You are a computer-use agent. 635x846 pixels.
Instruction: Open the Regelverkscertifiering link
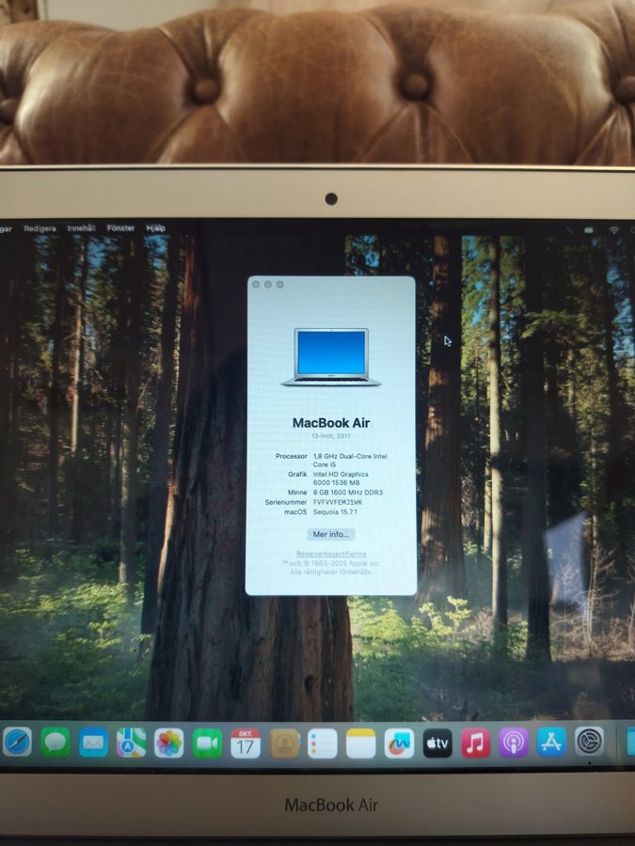click(331, 555)
